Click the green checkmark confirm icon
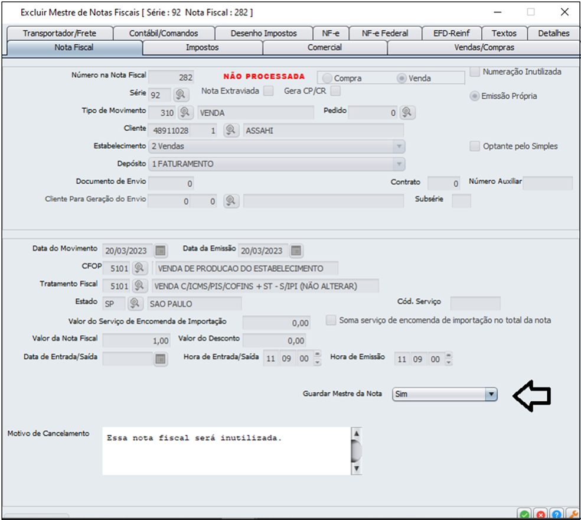581x520 pixels. tap(524, 513)
